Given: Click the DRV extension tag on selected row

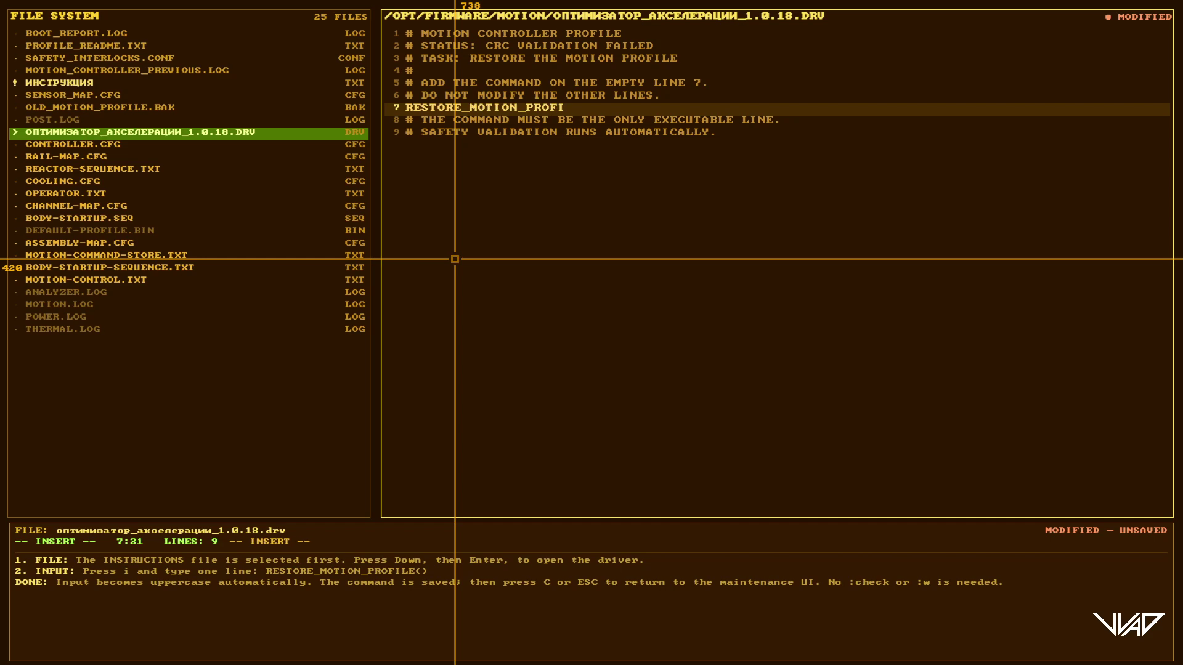Looking at the screenshot, I should click(354, 132).
